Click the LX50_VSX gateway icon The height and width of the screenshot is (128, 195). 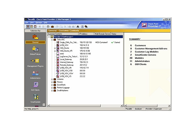(x=58, y=45)
